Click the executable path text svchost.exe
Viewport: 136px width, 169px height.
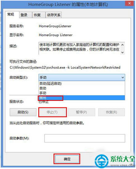point(56,68)
